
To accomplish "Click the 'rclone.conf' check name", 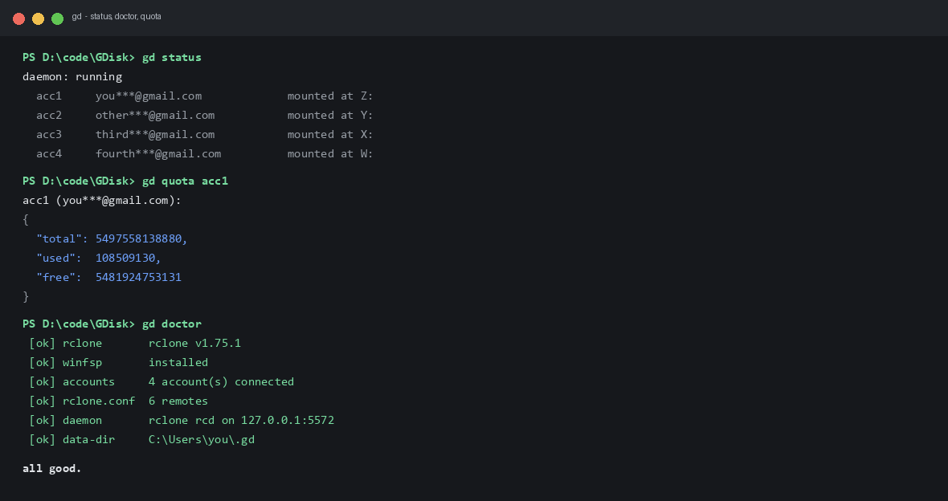I will pos(99,402).
